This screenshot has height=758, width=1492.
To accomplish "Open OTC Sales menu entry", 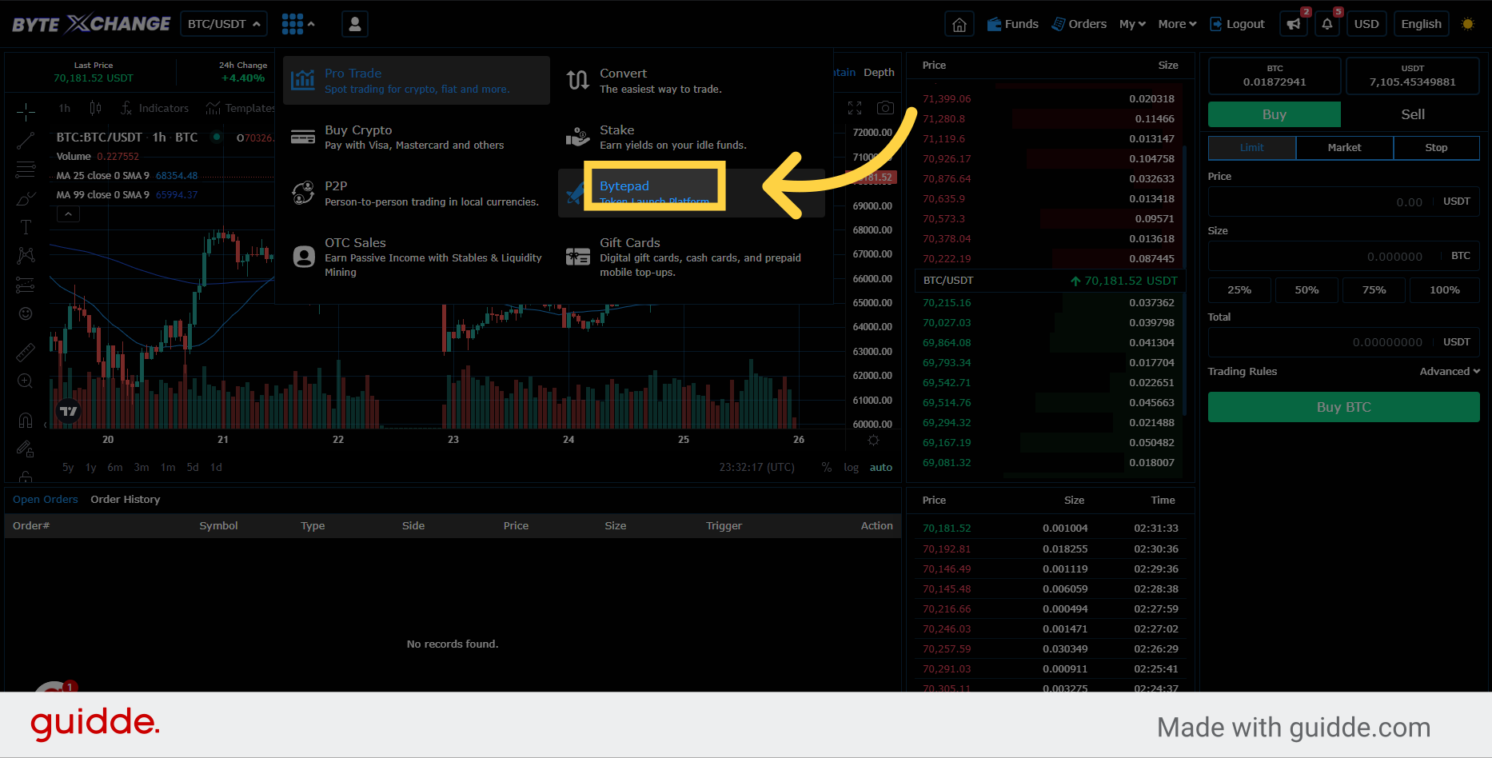I will pyautogui.click(x=417, y=257).
